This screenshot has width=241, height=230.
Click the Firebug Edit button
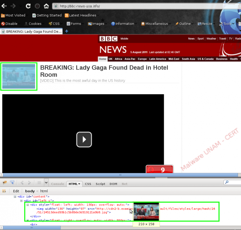16,191
